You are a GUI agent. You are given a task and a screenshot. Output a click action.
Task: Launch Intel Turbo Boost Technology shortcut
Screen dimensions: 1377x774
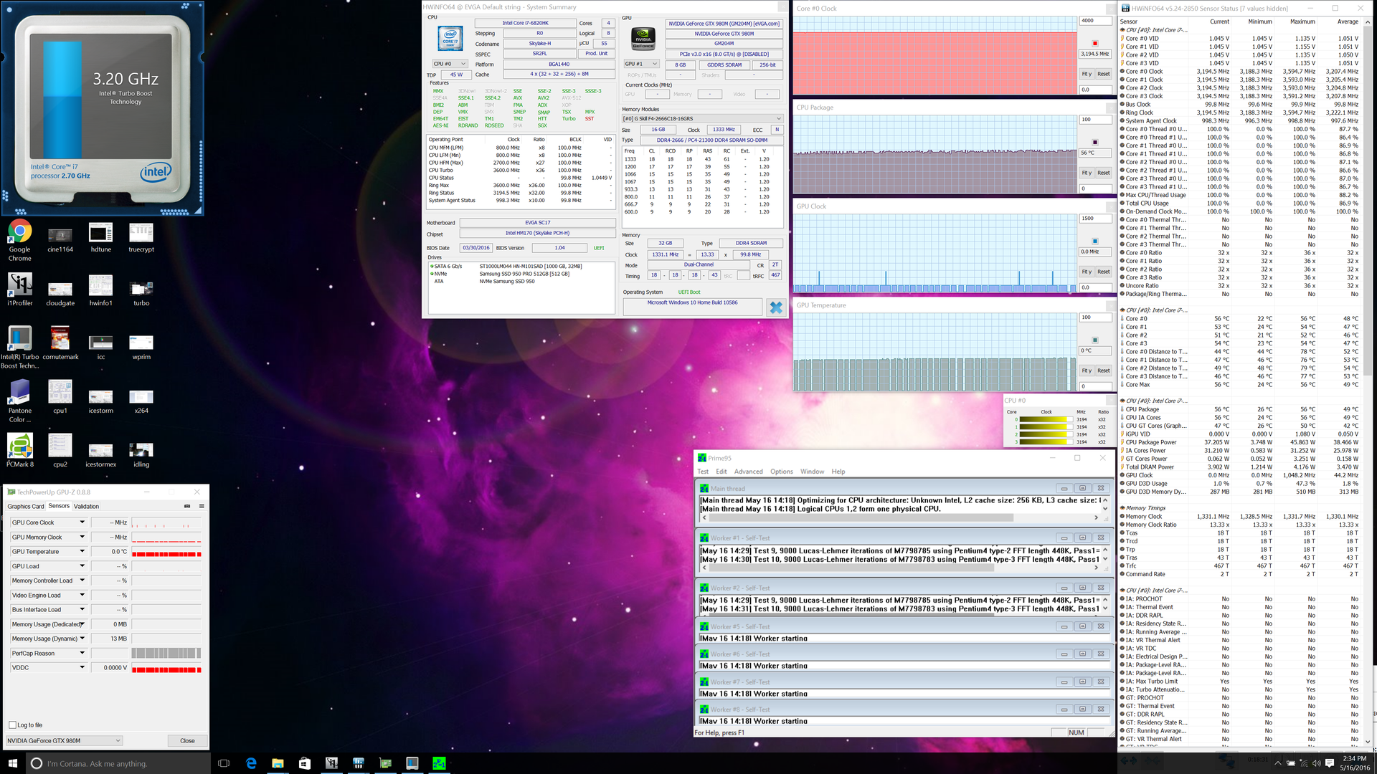click(x=20, y=348)
